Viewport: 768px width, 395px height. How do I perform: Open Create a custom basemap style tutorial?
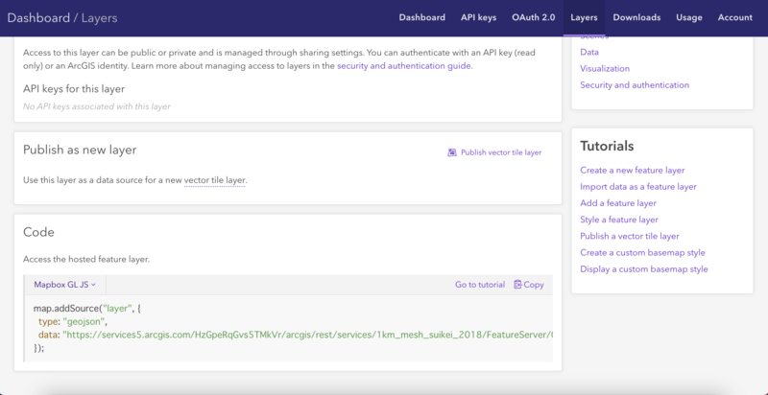tap(642, 253)
